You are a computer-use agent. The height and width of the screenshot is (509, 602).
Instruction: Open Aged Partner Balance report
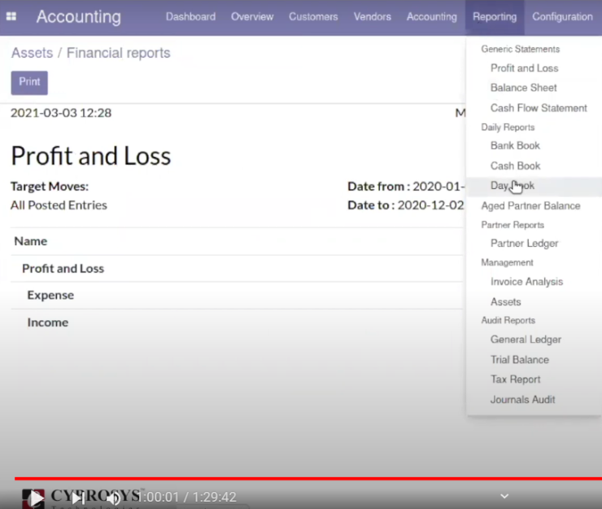pos(530,206)
